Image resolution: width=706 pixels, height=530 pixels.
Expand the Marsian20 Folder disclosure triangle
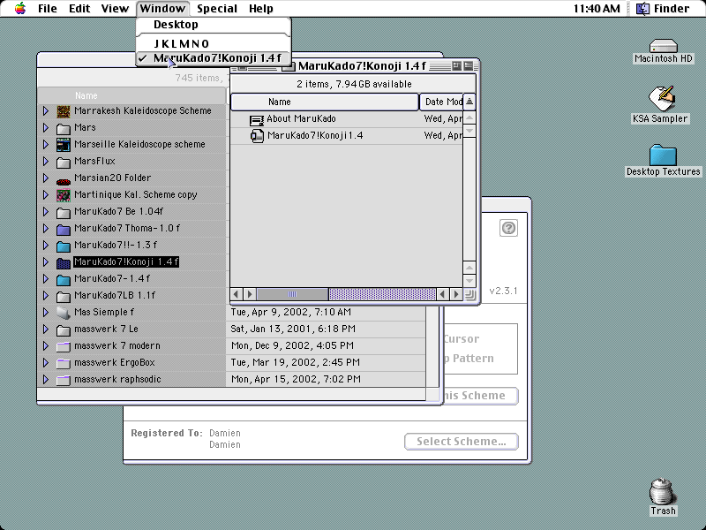46,178
